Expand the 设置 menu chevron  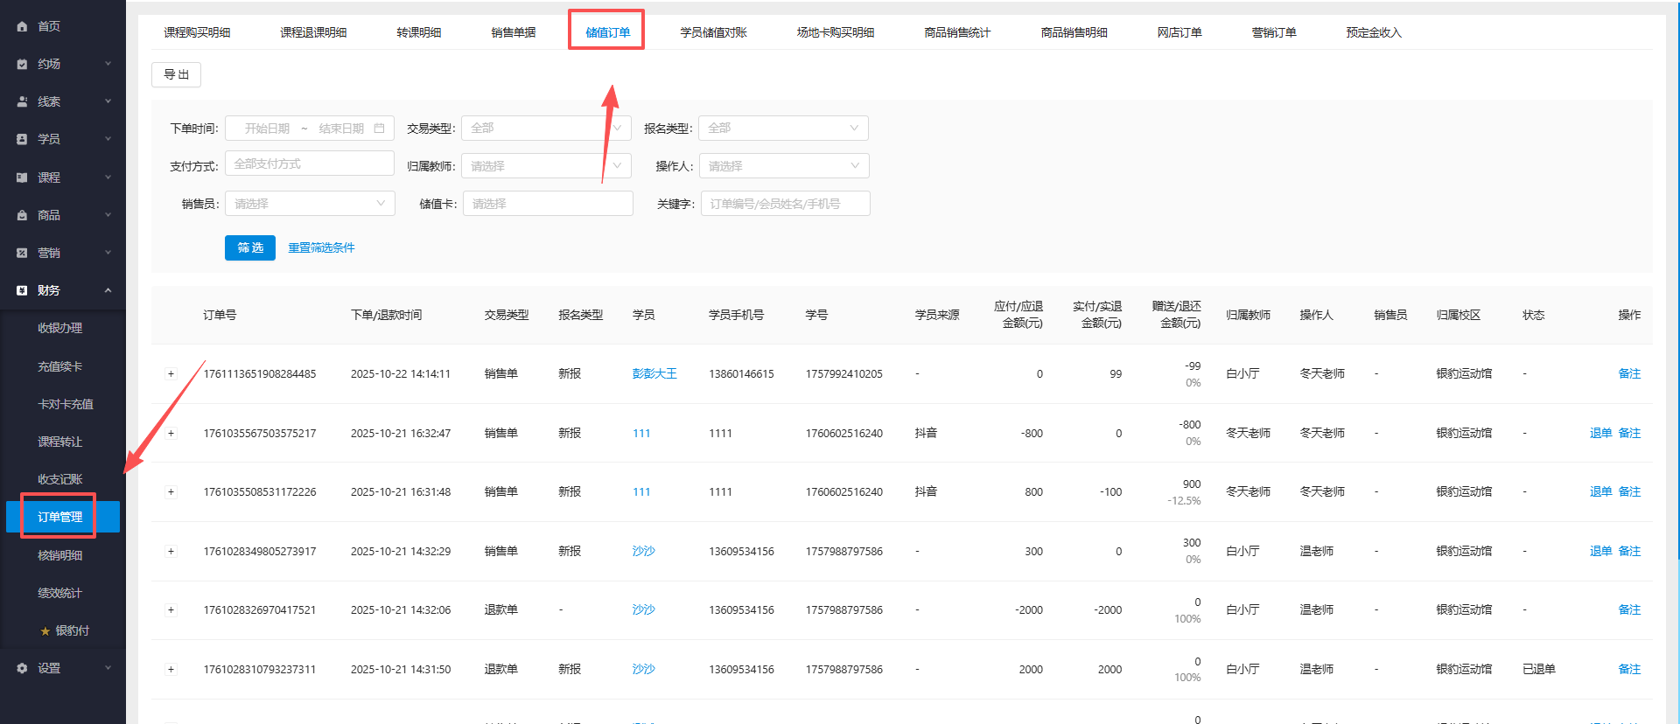108,668
